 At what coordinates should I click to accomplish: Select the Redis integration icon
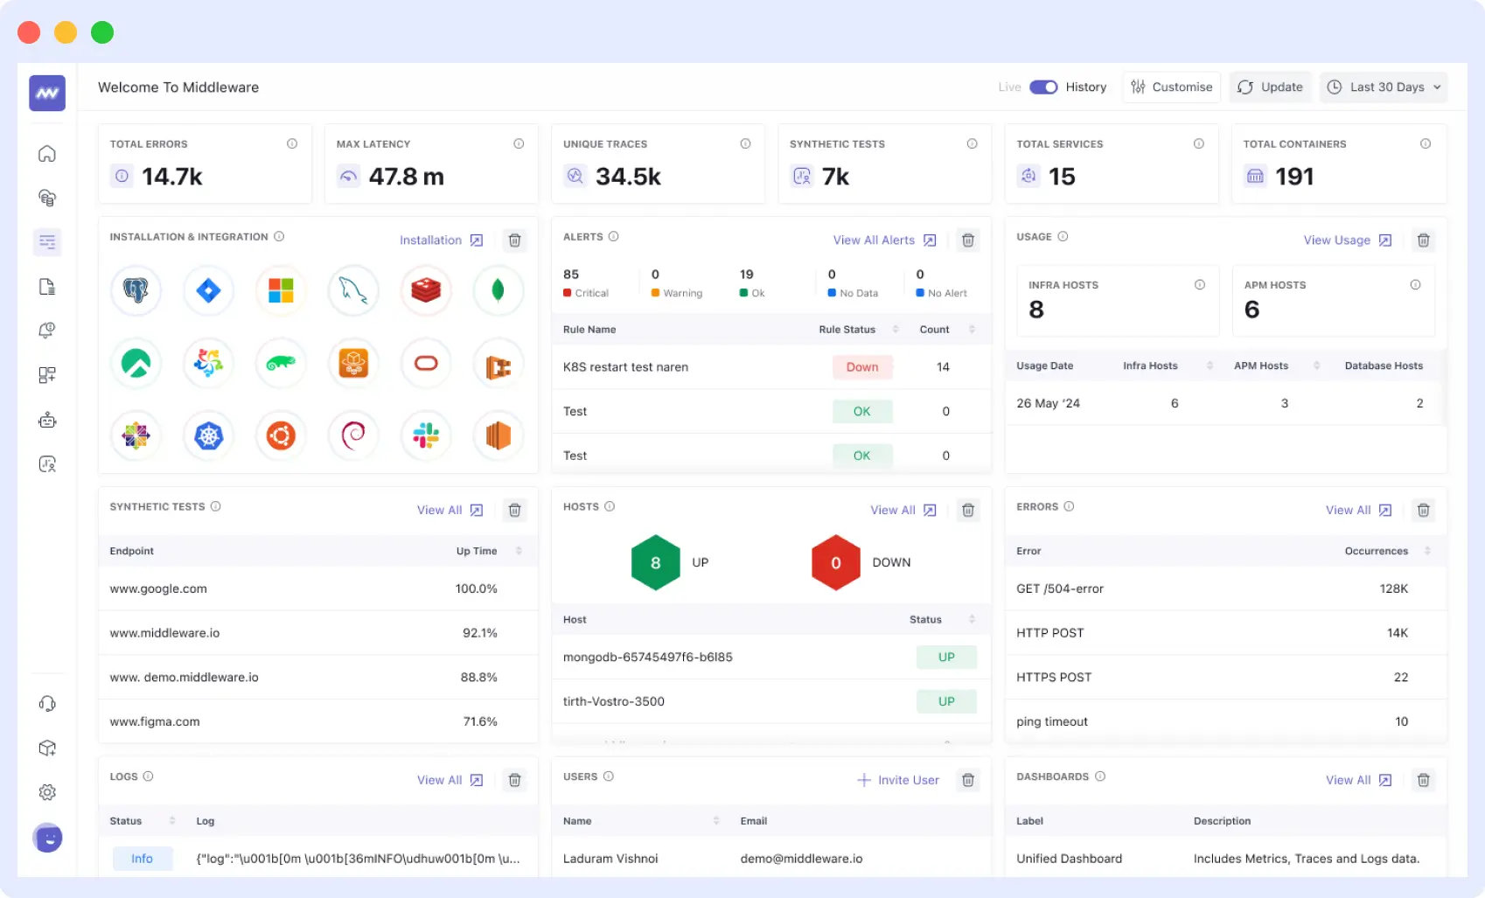426,290
